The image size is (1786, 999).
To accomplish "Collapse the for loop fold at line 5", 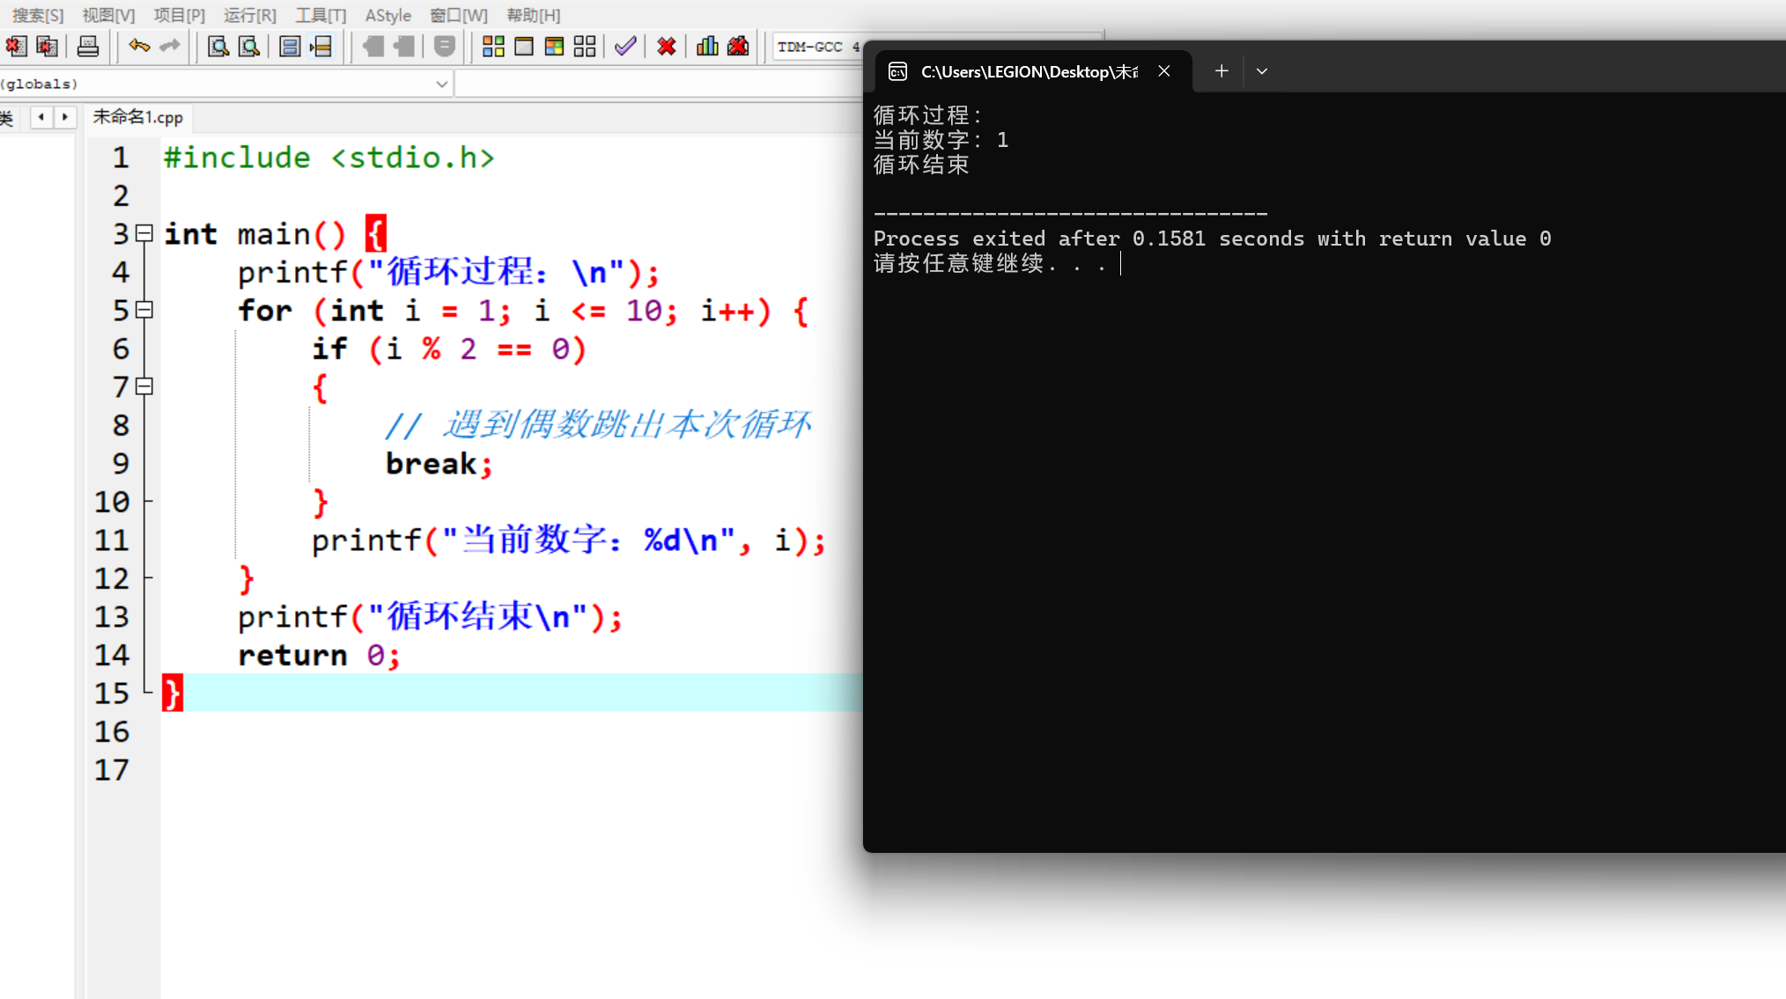I will tap(144, 310).
